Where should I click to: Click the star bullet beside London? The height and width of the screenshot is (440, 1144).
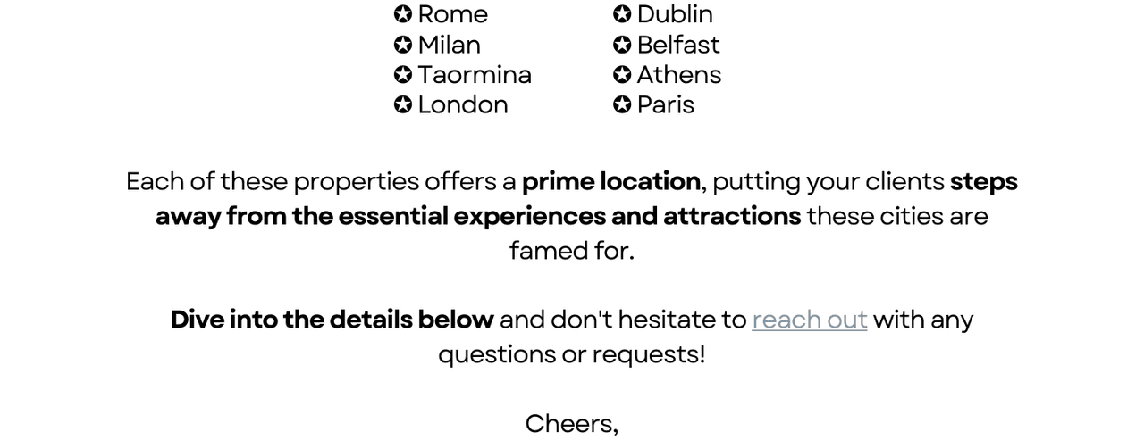click(x=403, y=105)
